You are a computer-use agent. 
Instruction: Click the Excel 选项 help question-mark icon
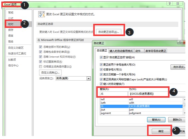[170, 3]
